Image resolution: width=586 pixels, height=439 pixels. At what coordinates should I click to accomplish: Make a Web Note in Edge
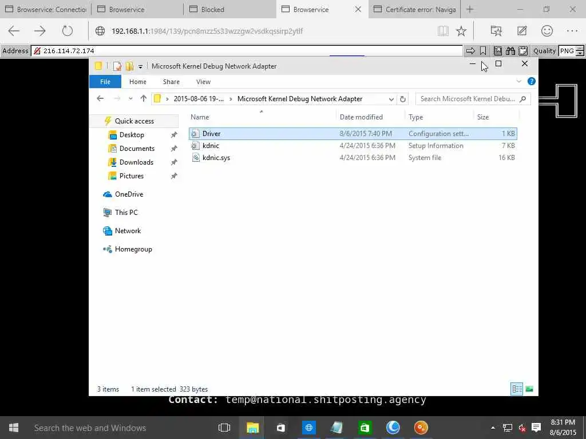522,31
